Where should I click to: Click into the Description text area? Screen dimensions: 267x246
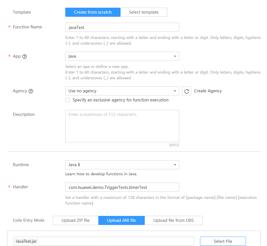coord(122,126)
